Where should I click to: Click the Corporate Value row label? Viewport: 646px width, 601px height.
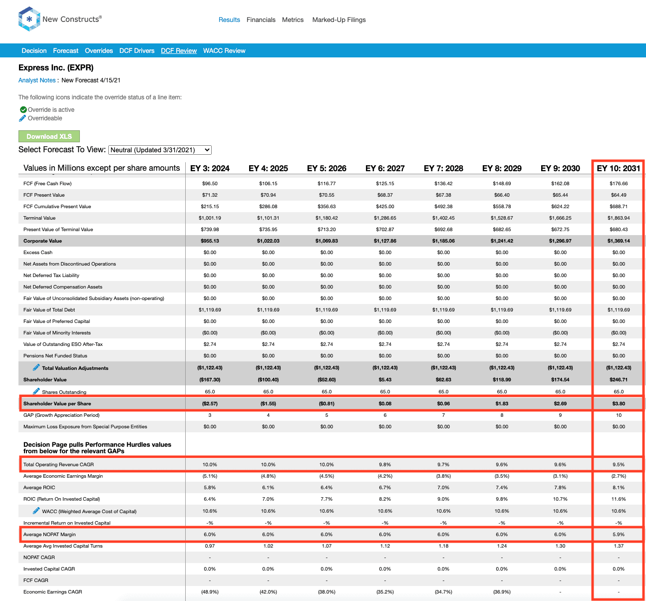click(42, 241)
